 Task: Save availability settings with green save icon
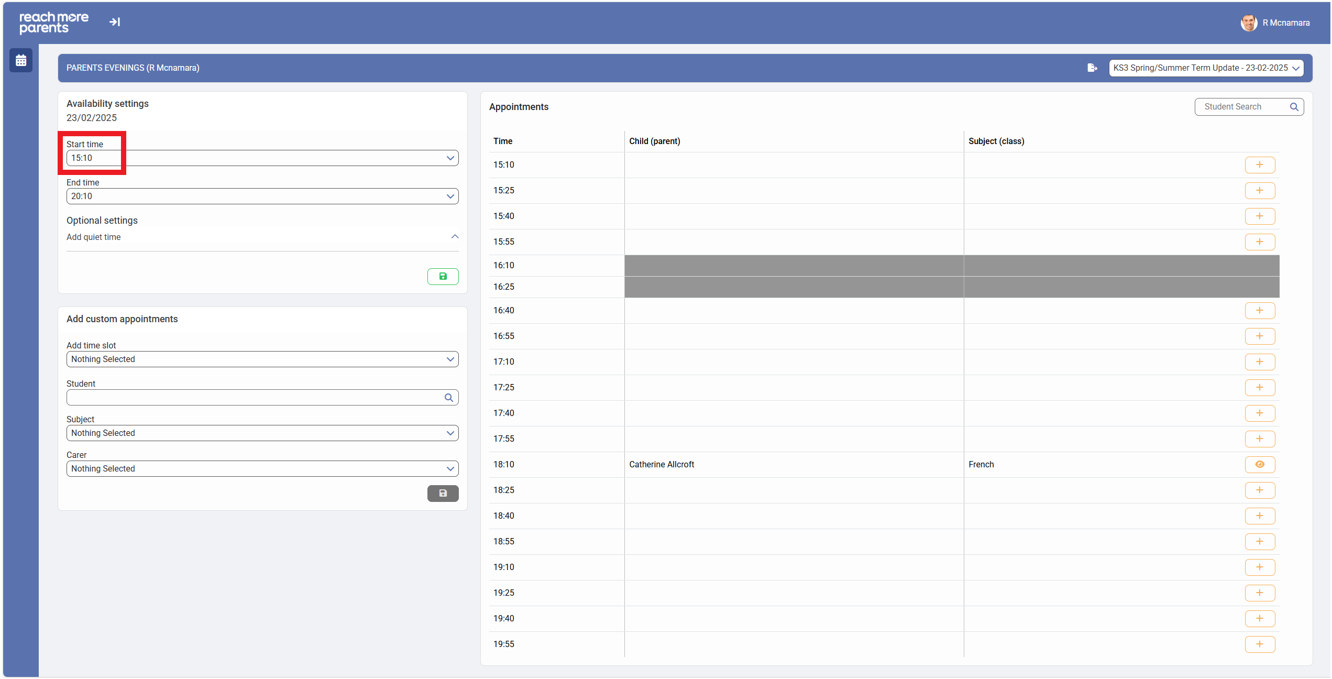pyautogui.click(x=443, y=277)
